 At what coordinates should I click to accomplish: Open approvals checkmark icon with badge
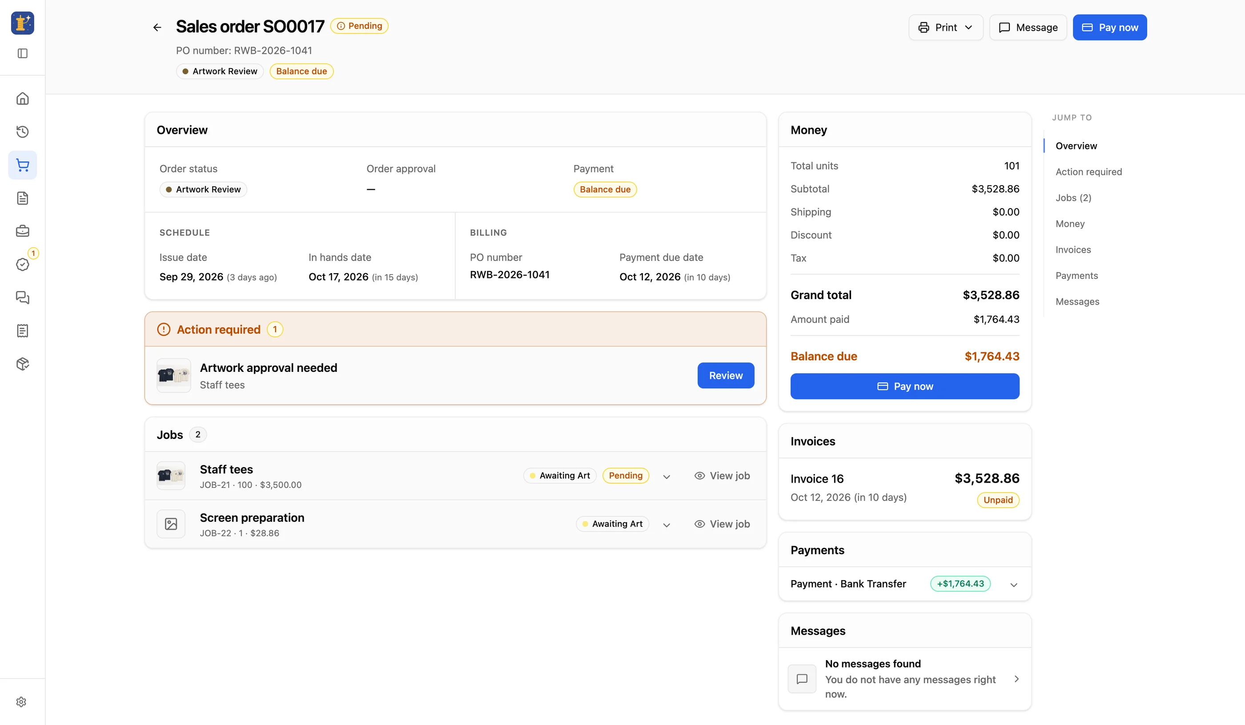pyautogui.click(x=23, y=264)
